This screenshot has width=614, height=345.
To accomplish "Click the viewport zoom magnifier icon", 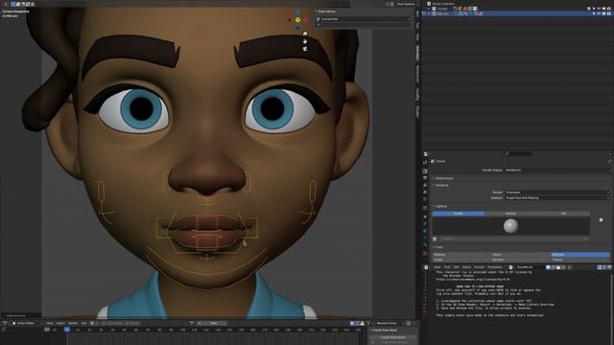I will pyautogui.click(x=305, y=34).
